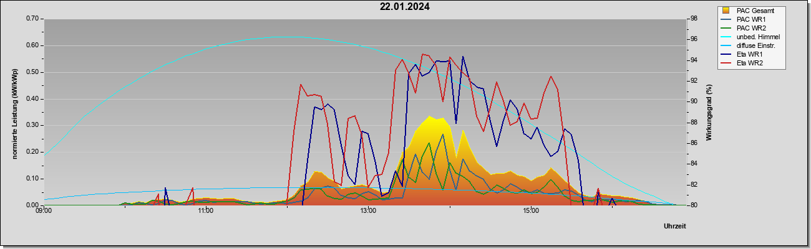Click the 96 efficiency axis value

click(x=694, y=39)
